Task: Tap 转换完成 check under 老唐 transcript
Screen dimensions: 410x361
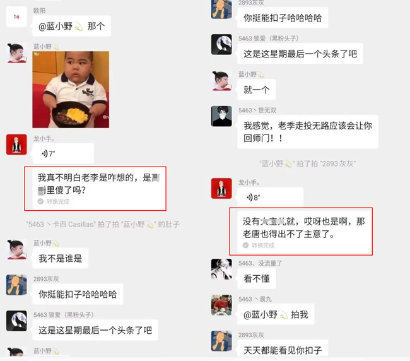Action: (245, 245)
